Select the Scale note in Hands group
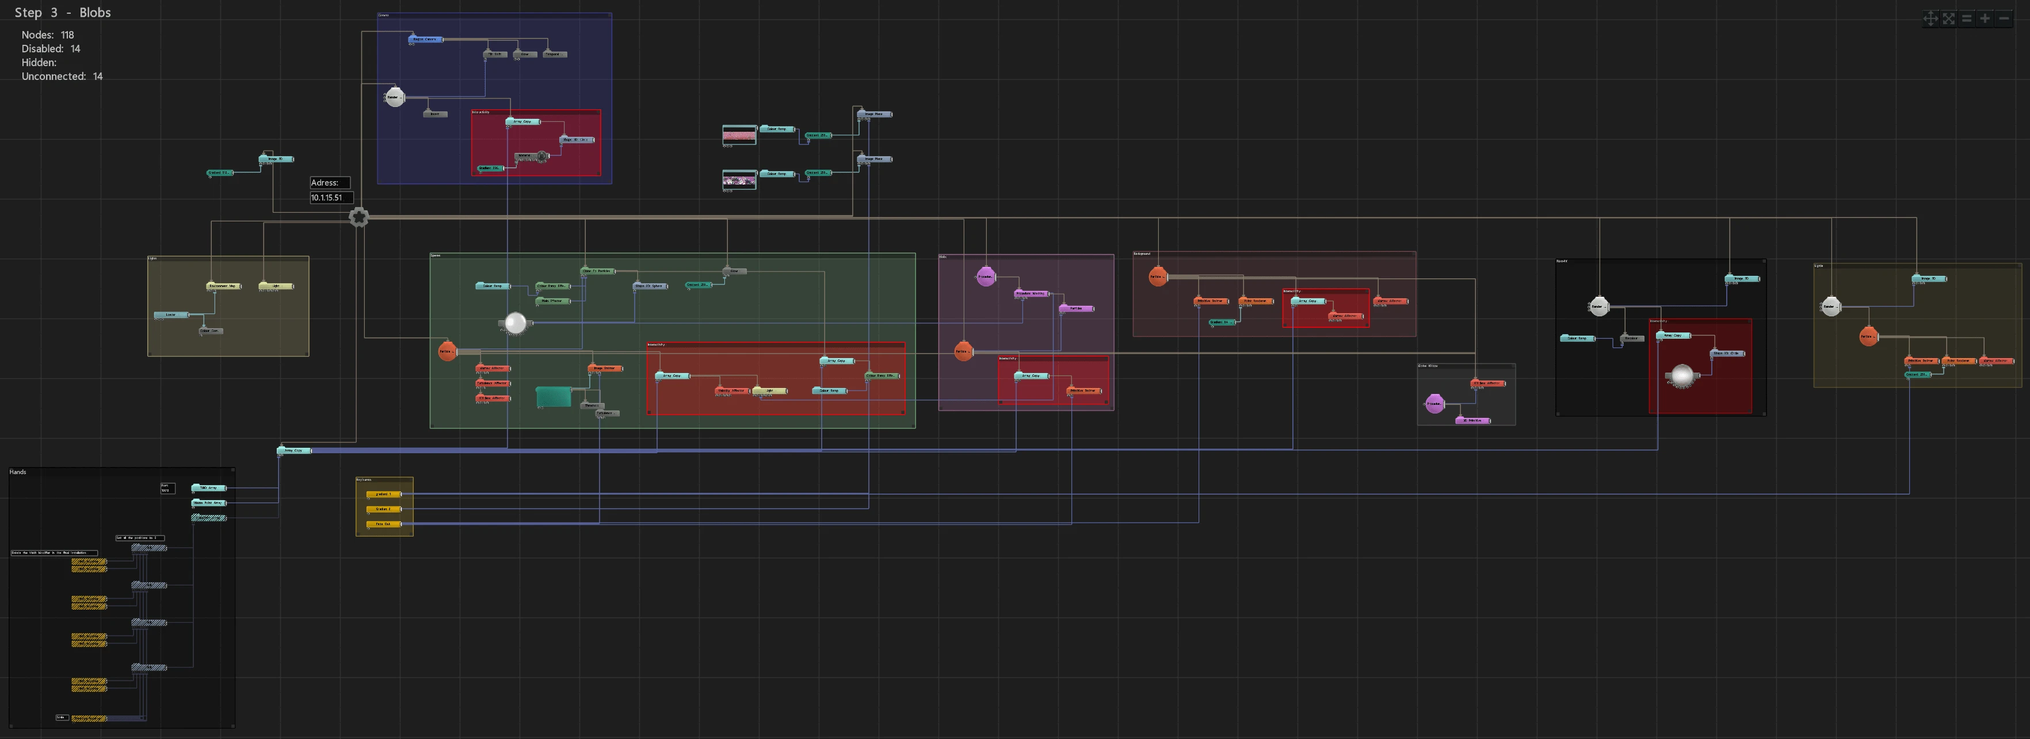Screen dimensions: 2030x739 pyautogui.click(x=62, y=718)
